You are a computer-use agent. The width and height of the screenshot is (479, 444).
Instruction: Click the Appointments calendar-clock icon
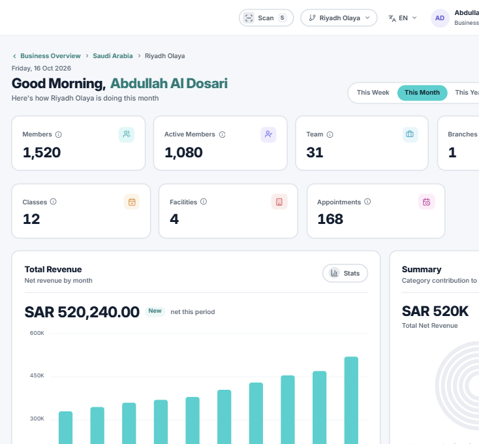point(426,202)
